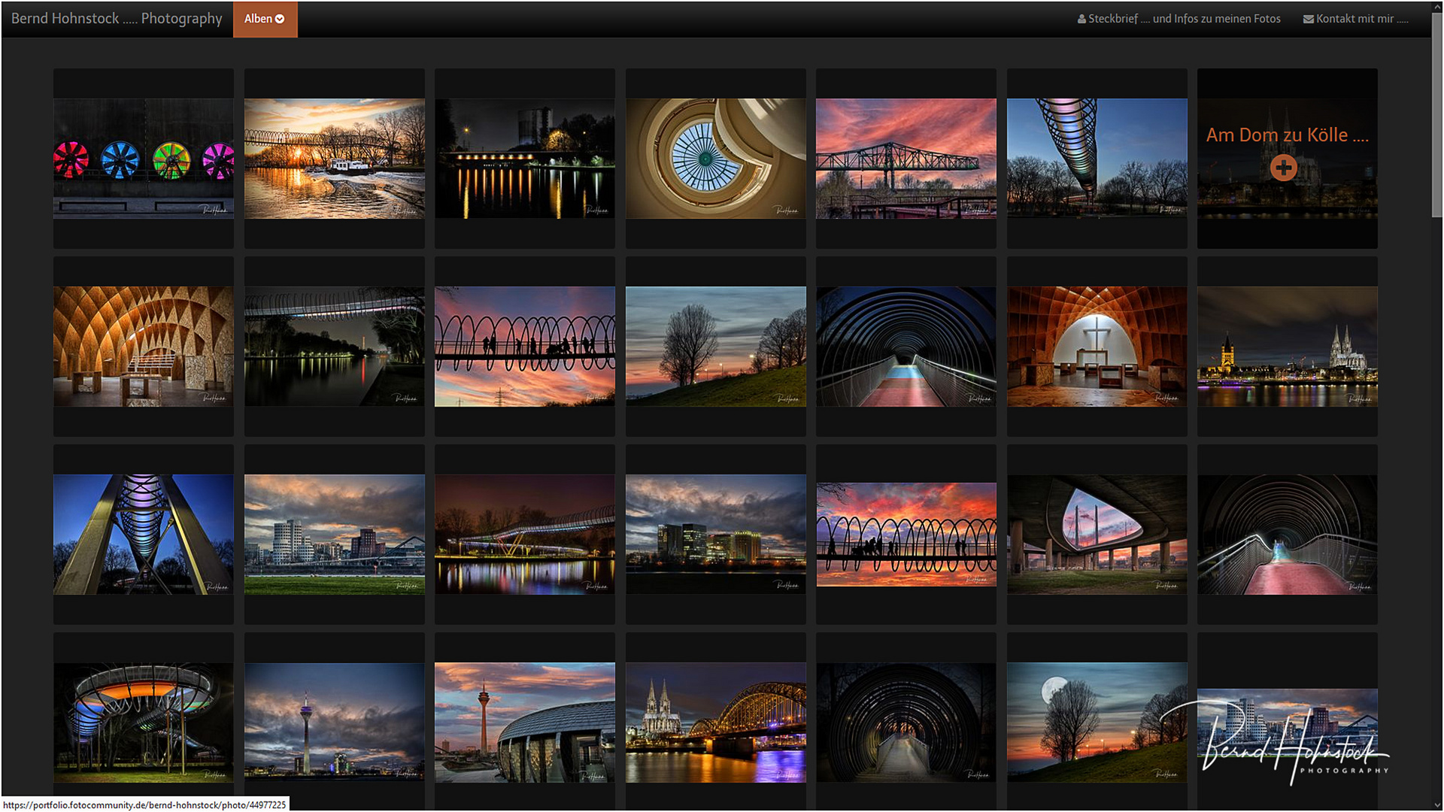Image resolution: width=1444 pixels, height=812 pixels.
Task: Open the Am Dom zu Kölle title link
Action: (x=1287, y=135)
